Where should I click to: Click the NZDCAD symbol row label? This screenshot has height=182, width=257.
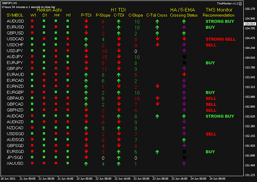(15, 128)
